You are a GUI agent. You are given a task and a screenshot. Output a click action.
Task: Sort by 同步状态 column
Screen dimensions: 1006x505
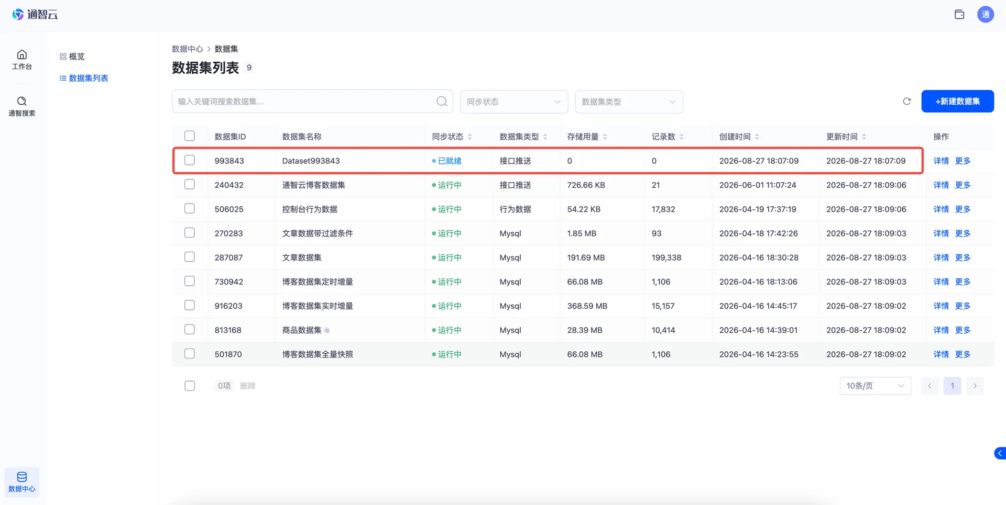pos(469,137)
